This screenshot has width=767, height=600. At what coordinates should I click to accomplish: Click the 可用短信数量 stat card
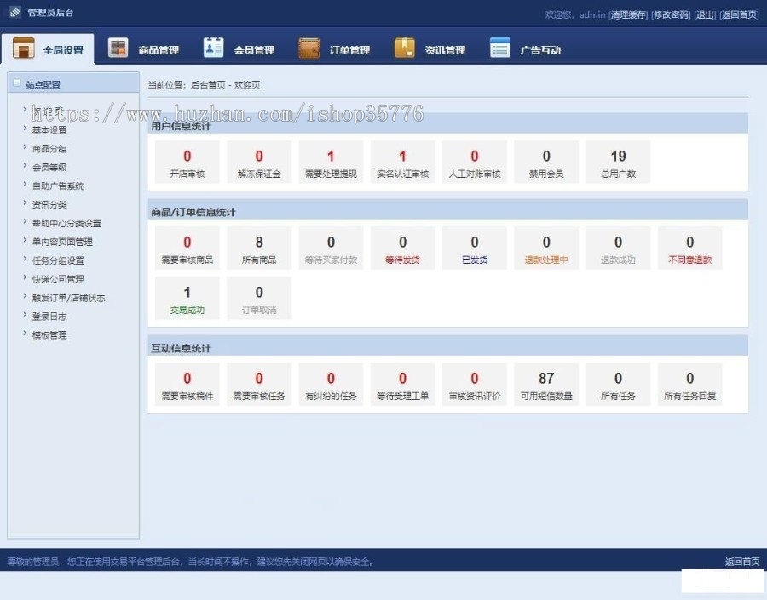[546, 385]
